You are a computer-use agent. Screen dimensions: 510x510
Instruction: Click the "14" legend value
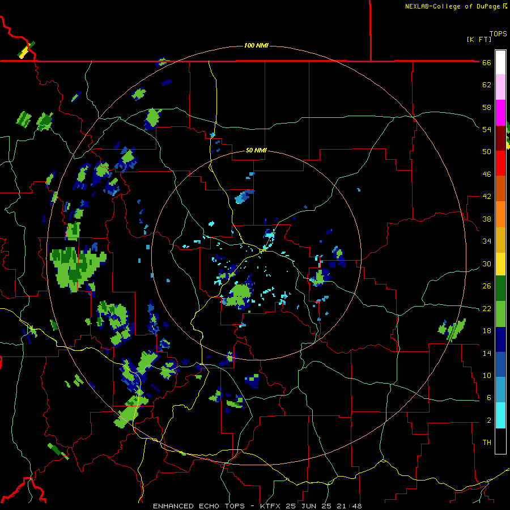tap(487, 353)
